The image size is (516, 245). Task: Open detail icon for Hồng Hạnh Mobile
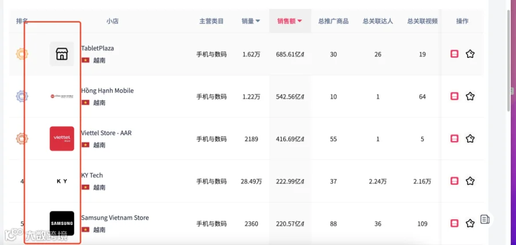454,96
